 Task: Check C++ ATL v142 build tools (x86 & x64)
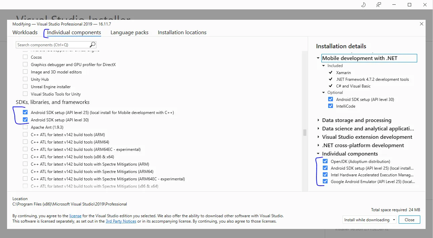25,157
